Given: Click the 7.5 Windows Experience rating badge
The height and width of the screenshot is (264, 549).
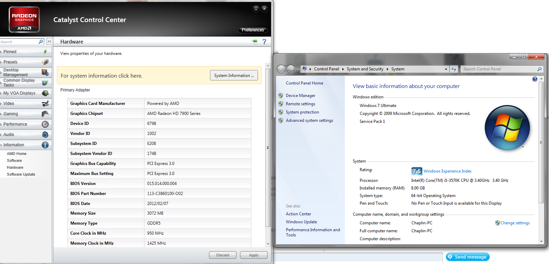Looking at the screenshot, I should click(417, 171).
